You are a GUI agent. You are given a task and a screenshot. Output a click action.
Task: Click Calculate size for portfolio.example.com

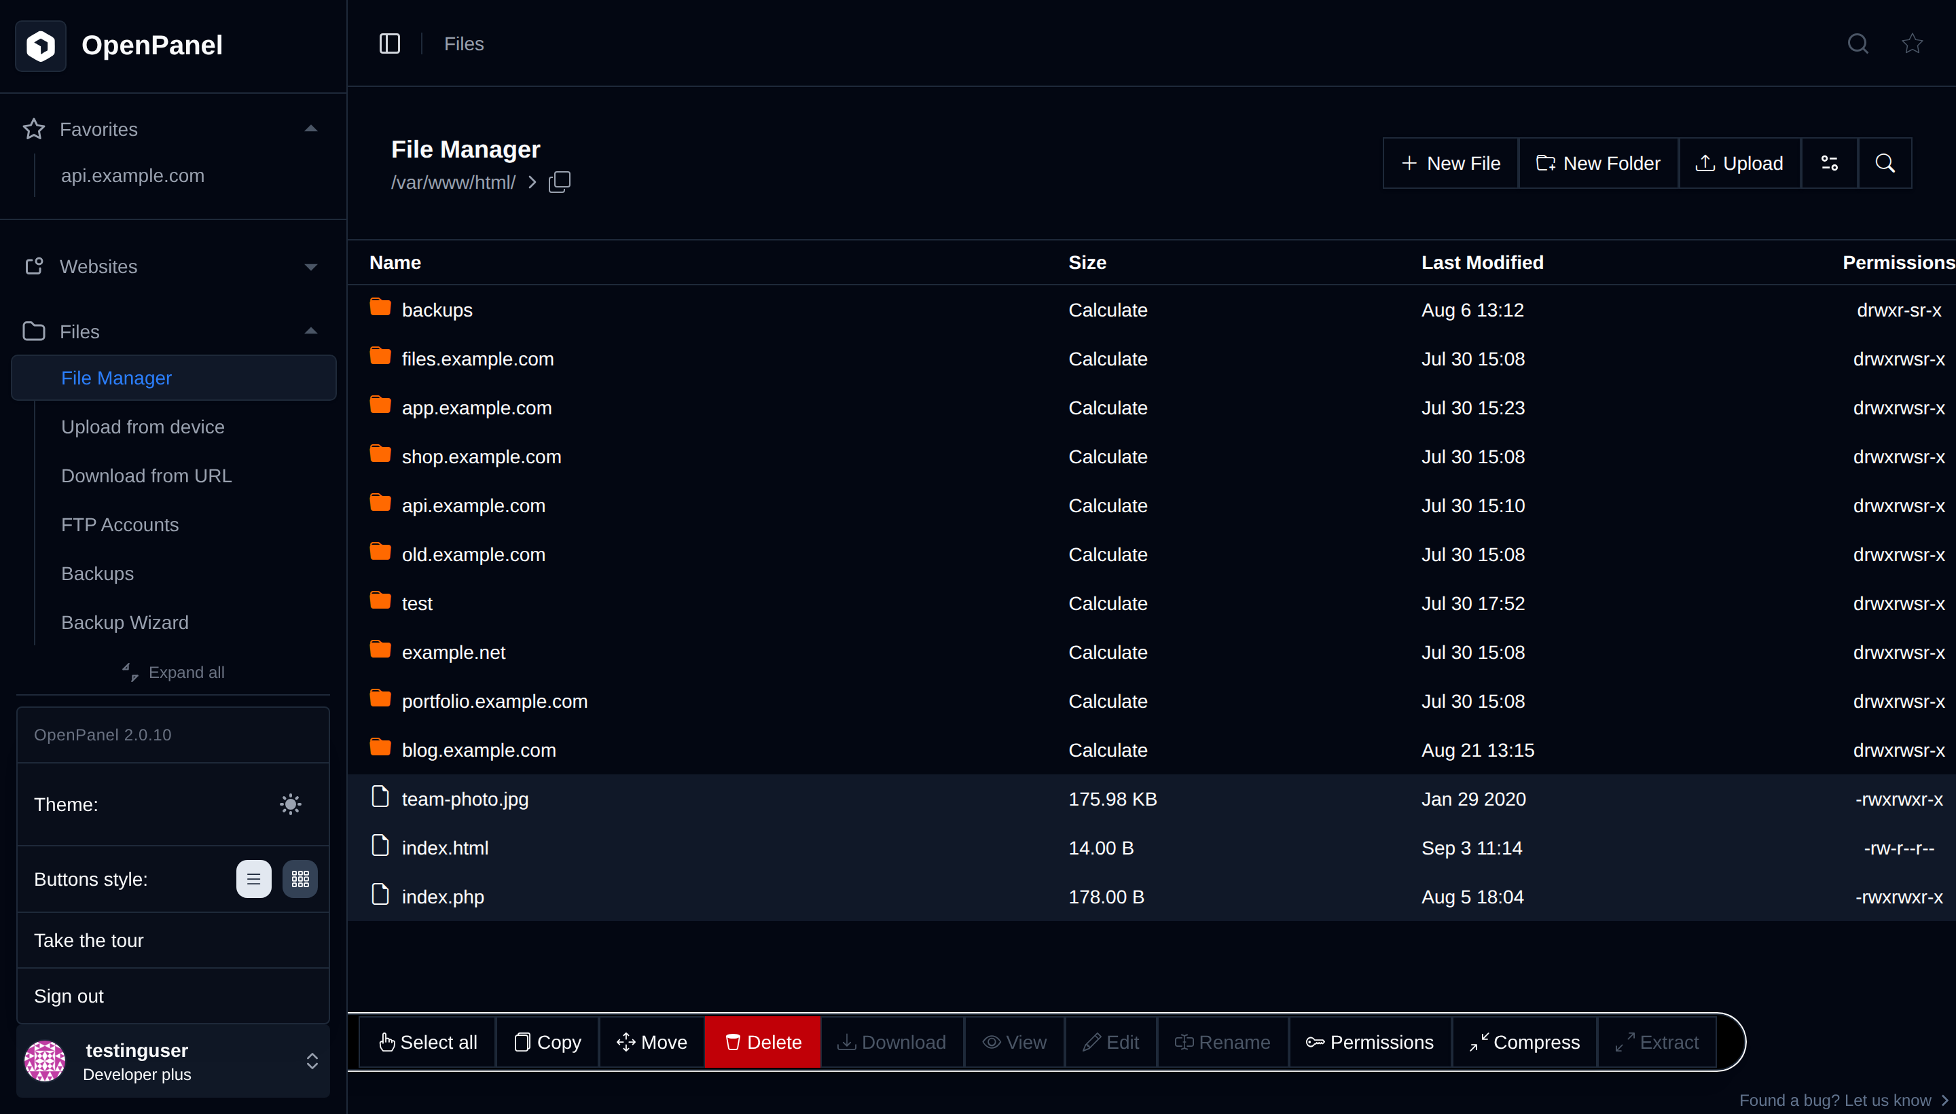[x=1108, y=701]
